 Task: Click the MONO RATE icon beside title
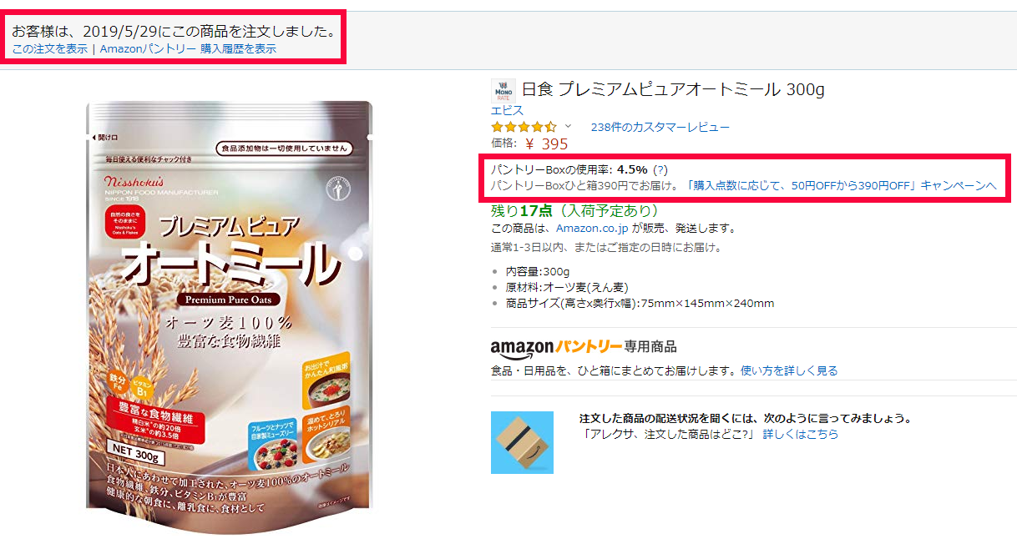(x=503, y=90)
